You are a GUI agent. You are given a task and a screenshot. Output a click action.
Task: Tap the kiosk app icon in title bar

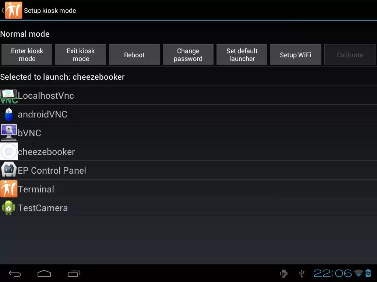pos(14,10)
